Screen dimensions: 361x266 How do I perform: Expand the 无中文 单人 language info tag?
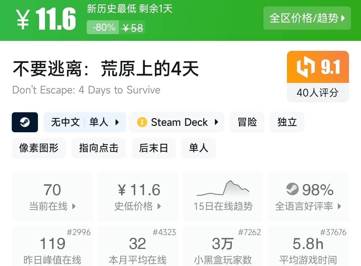coord(85,122)
